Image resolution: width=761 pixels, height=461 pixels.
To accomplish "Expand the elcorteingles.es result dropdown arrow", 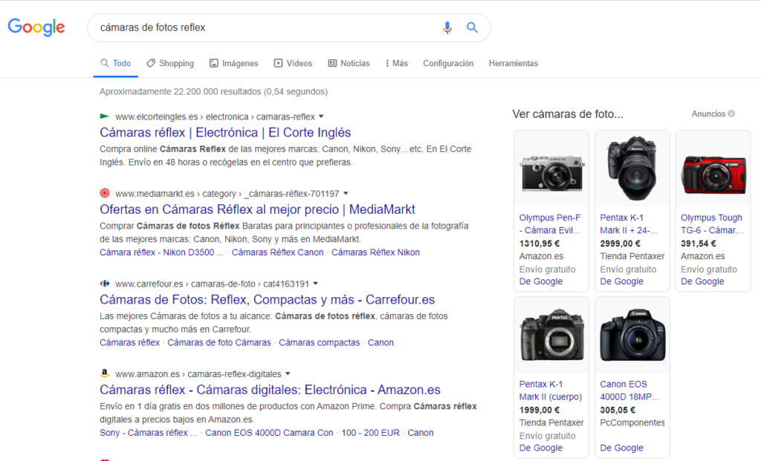I will pos(321,117).
